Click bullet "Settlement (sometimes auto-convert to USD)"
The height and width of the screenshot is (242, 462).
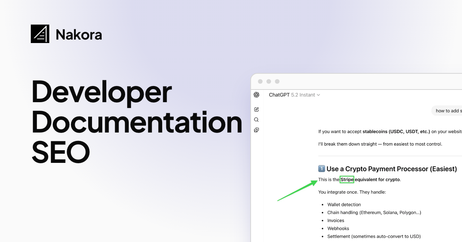pos(374,237)
